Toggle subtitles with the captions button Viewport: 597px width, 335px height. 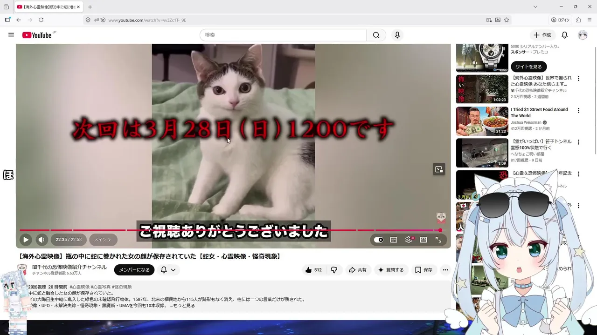pyautogui.click(x=394, y=240)
